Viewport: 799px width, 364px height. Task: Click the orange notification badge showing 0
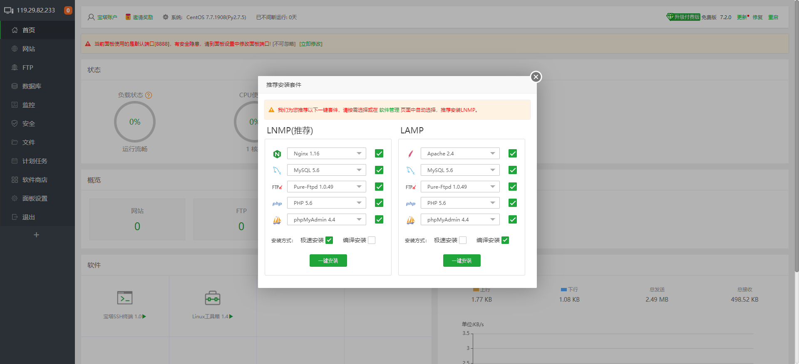click(68, 10)
